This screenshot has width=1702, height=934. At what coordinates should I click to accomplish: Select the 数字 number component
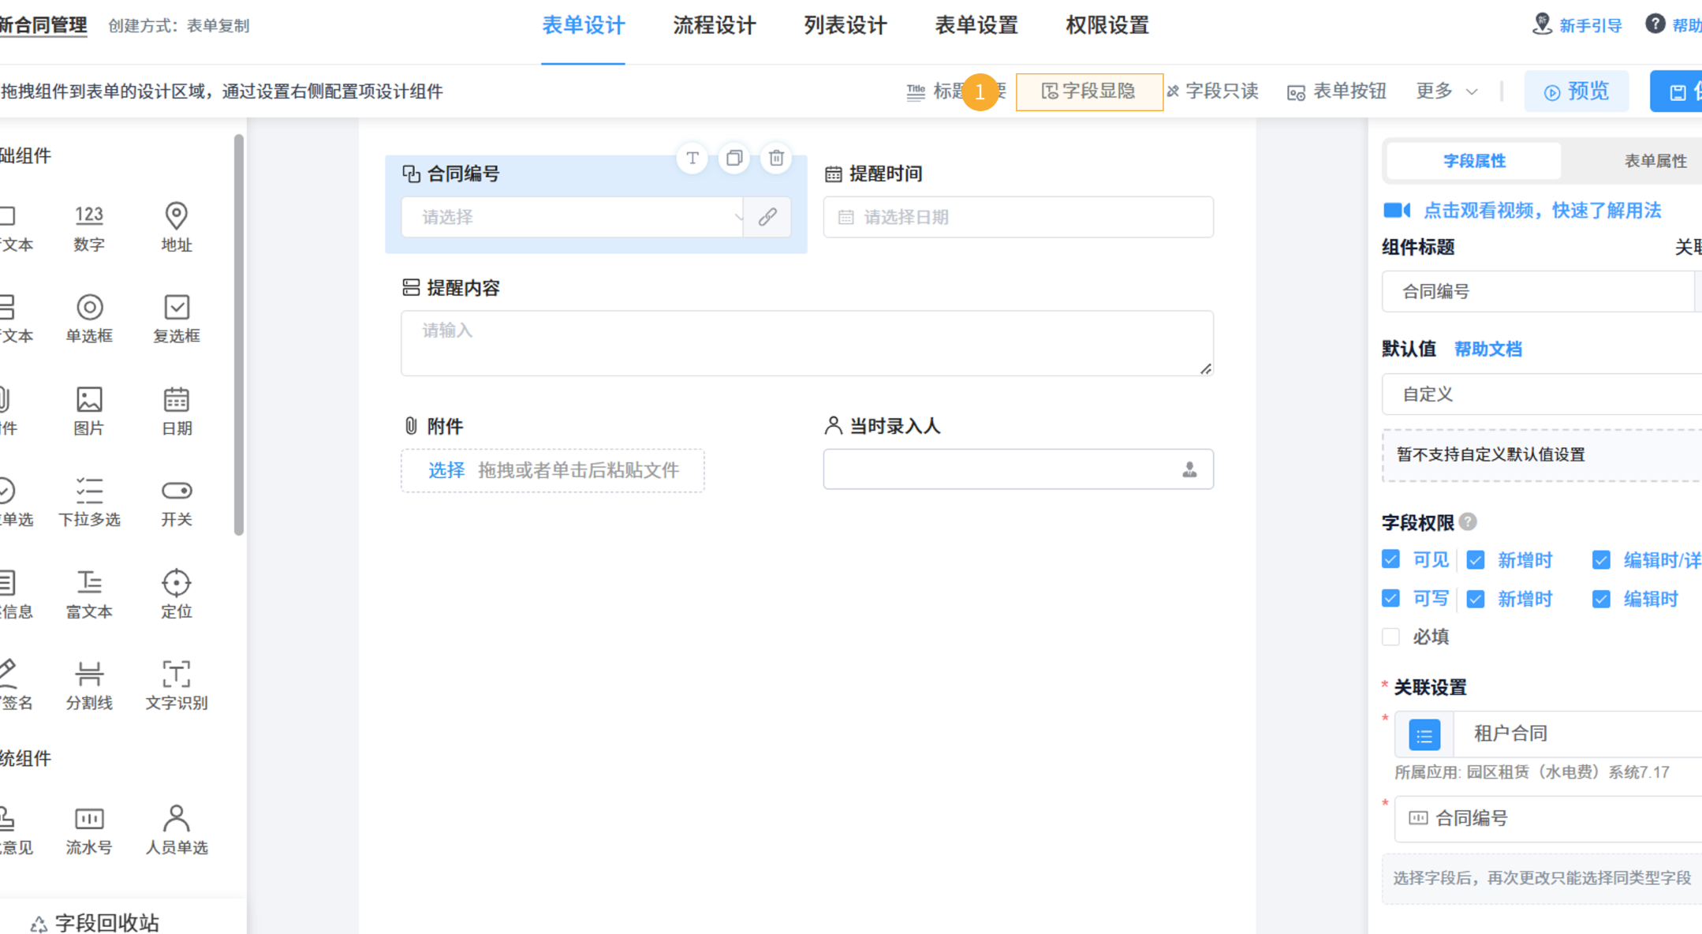[89, 227]
